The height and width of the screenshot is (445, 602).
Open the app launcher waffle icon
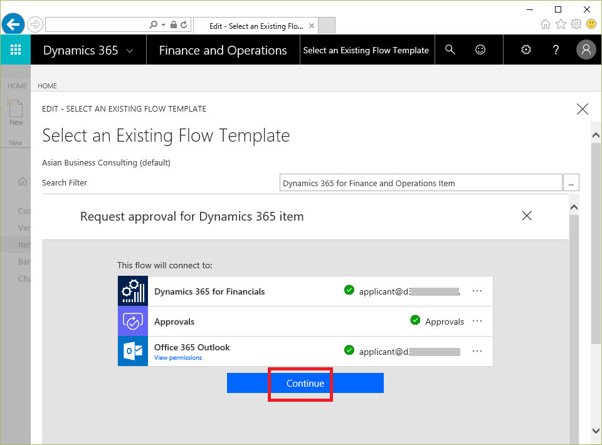(16, 50)
